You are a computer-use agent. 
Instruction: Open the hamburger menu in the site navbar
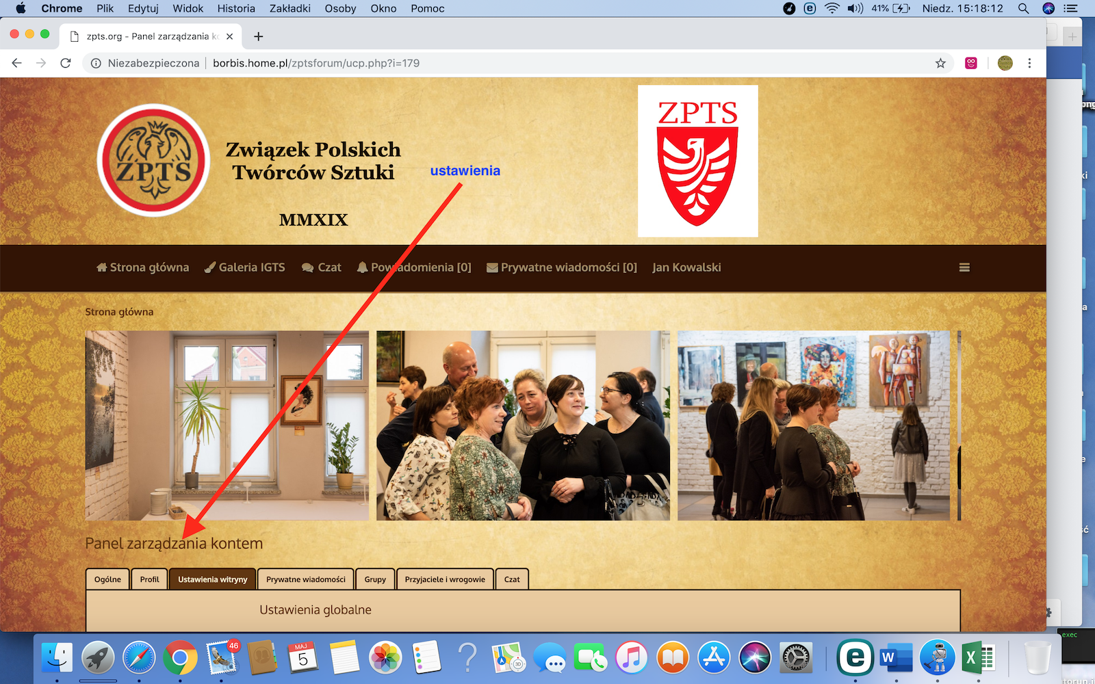pos(964,267)
